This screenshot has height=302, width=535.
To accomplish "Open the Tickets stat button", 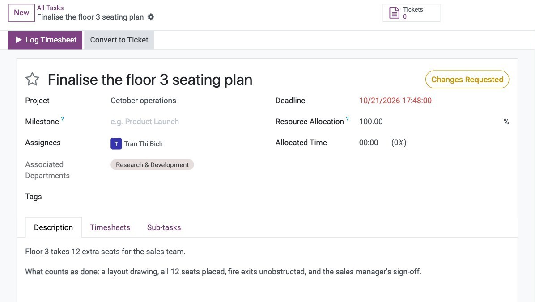I will [x=411, y=13].
